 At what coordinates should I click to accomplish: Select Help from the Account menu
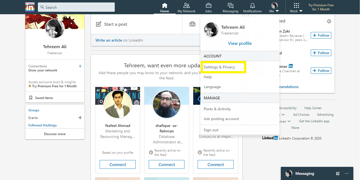click(x=208, y=77)
